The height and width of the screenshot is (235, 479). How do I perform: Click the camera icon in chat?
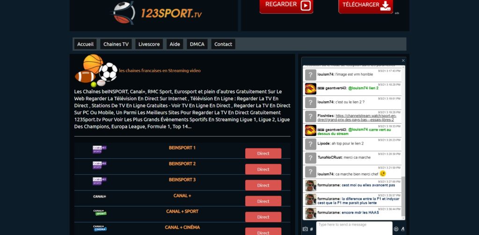(x=305, y=229)
